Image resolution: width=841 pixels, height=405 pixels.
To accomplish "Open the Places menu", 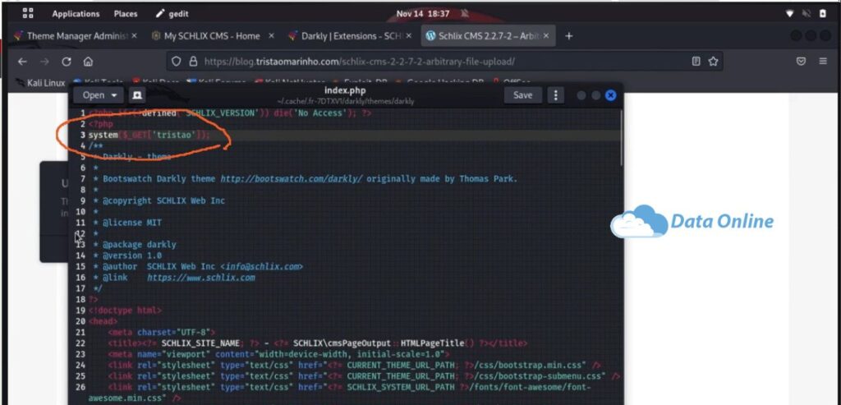I will pyautogui.click(x=126, y=14).
